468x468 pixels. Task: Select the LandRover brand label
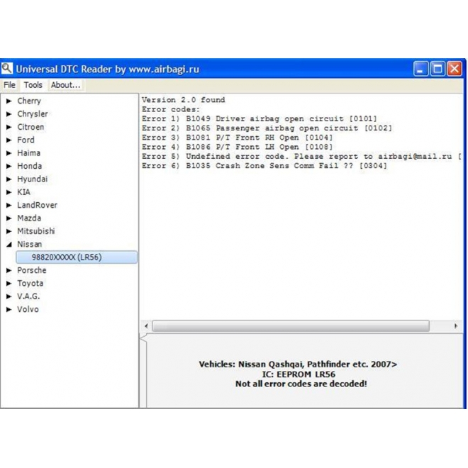[37, 205]
